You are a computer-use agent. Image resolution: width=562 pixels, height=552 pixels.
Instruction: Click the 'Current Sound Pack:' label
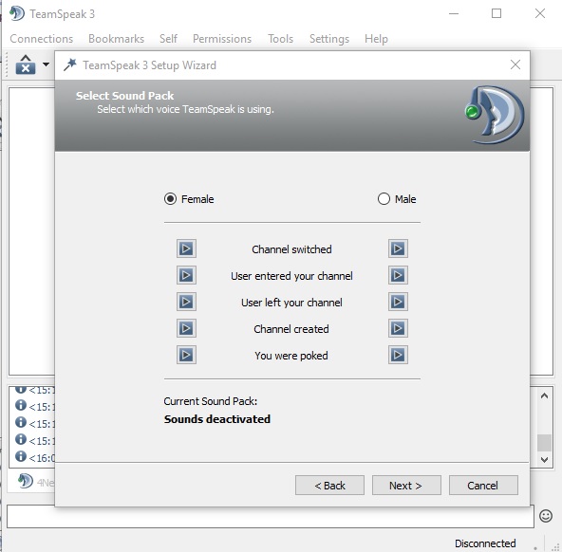[x=211, y=401]
